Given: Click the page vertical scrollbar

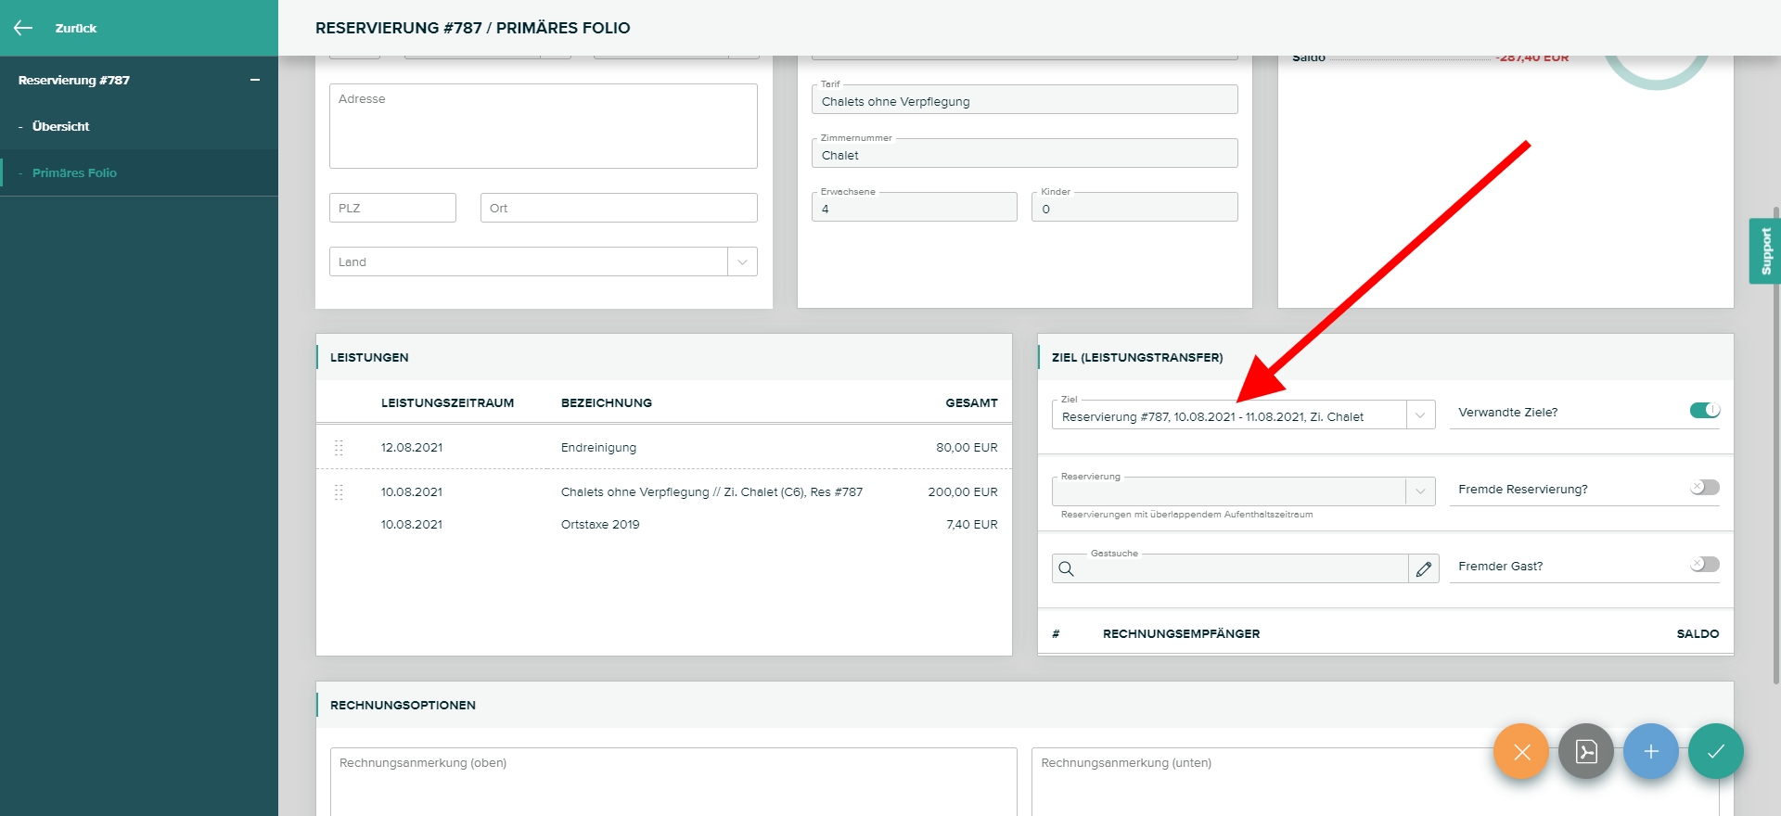Looking at the screenshot, I should 1775,445.
